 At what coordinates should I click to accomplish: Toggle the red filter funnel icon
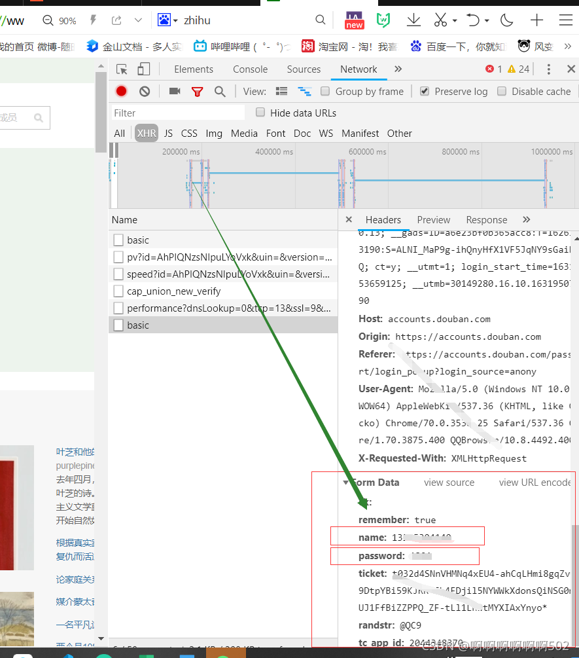[x=197, y=92]
